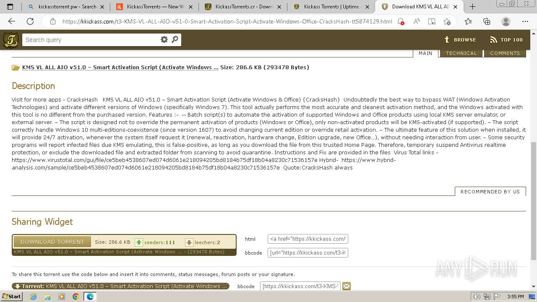Click the page vertical scrollbar
This screenshot has height=302, width=537.
534,201
